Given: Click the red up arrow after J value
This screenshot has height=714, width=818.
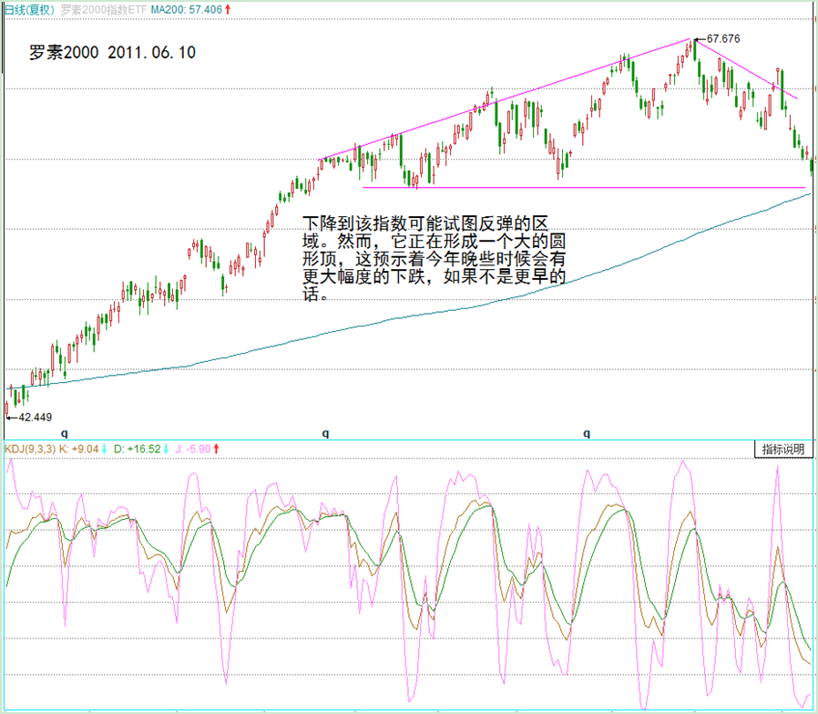Looking at the screenshot, I should [x=216, y=449].
